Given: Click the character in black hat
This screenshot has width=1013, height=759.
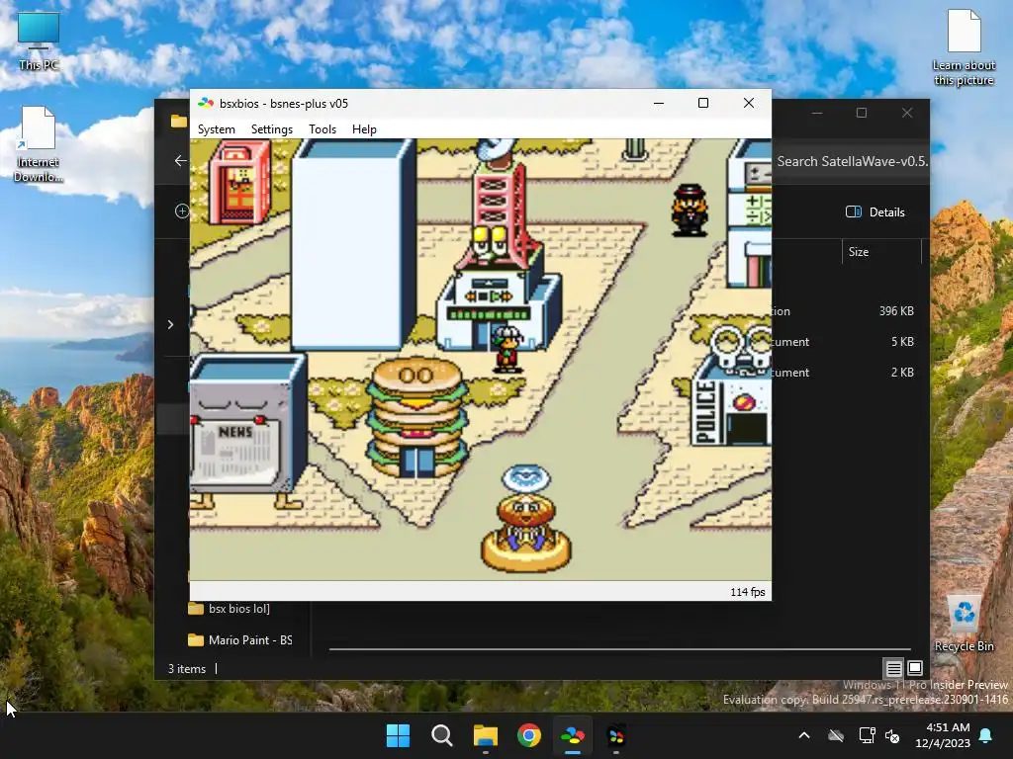Looking at the screenshot, I should tap(690, 211).
